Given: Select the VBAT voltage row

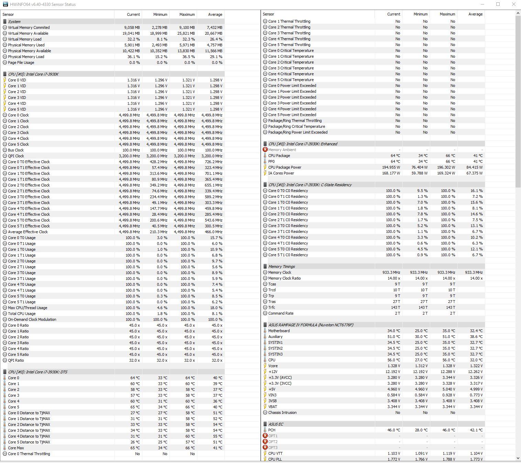Looking at the screenshot, I should coord(373,407).
